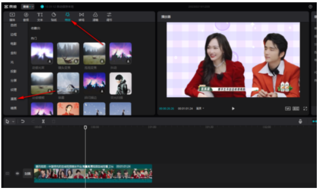Click the split clip icon in timeline toolbar
The width and height of the screenshot is (320, 189).
pyautogui.click(x=43, y=121)
